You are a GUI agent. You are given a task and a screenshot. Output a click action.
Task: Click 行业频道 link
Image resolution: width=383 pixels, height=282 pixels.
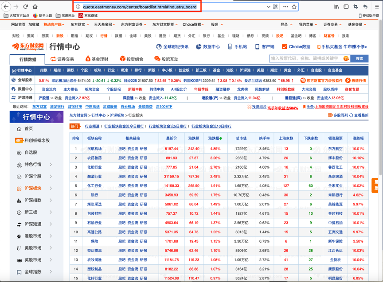click(92, 126)
